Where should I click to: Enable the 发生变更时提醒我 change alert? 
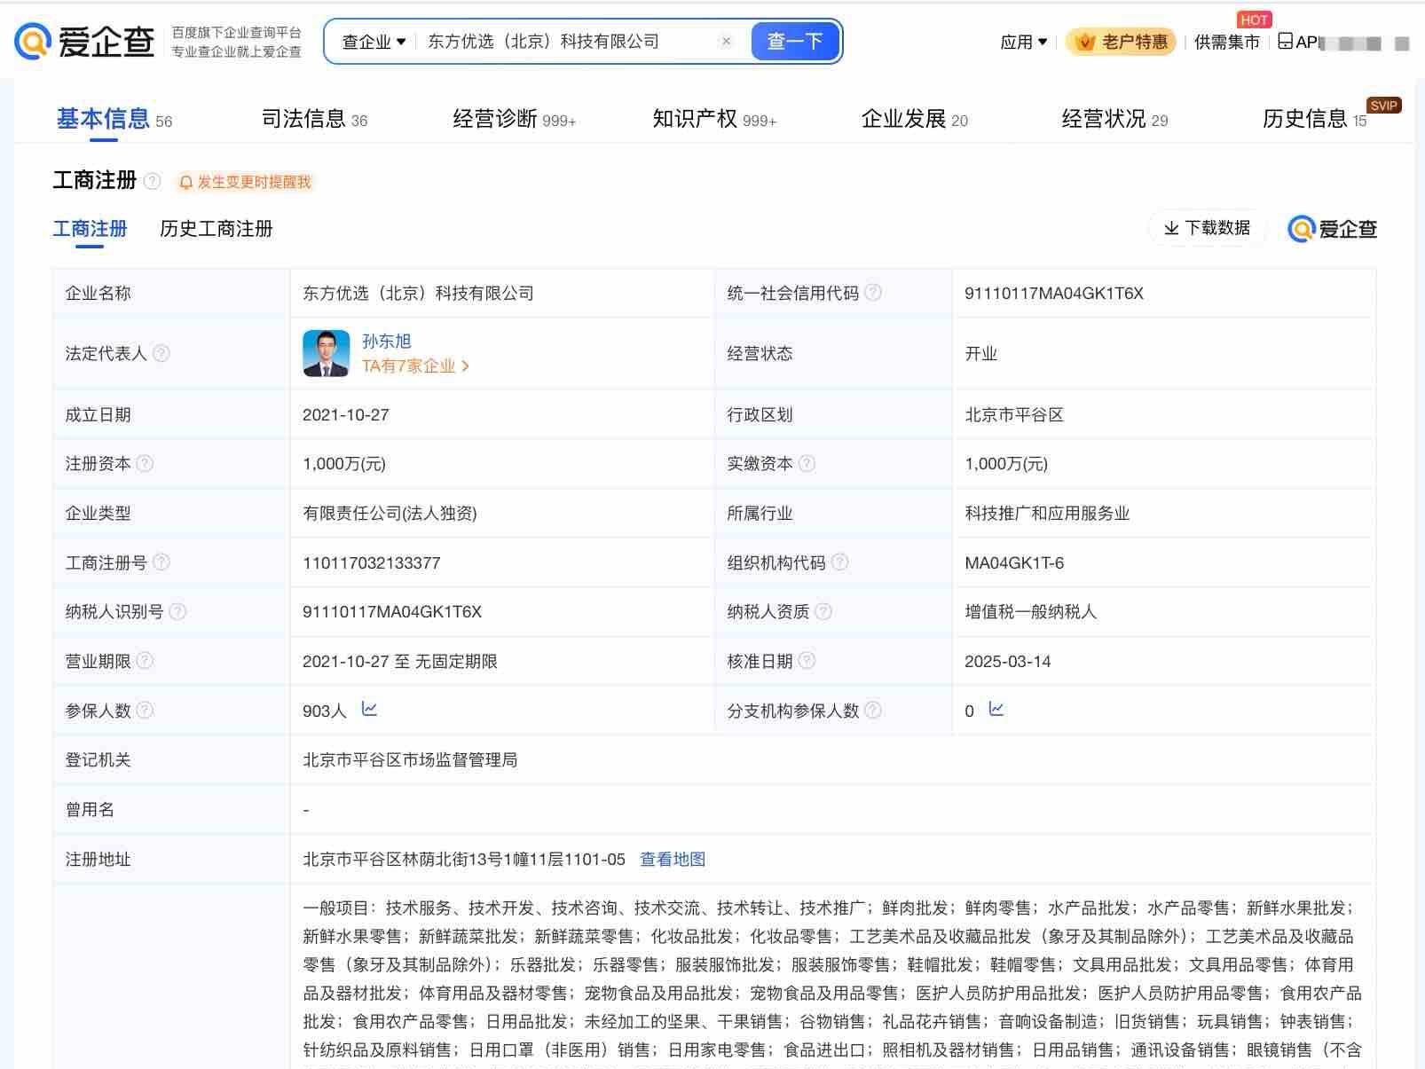pos(245,182)
